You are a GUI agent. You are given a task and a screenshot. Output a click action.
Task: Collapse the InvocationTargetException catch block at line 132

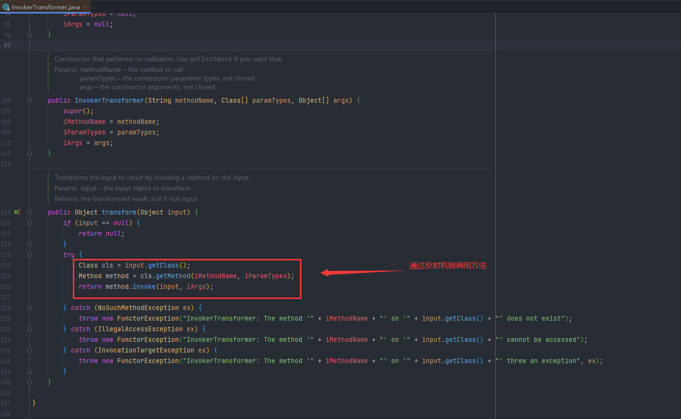(x=29, y=350)
